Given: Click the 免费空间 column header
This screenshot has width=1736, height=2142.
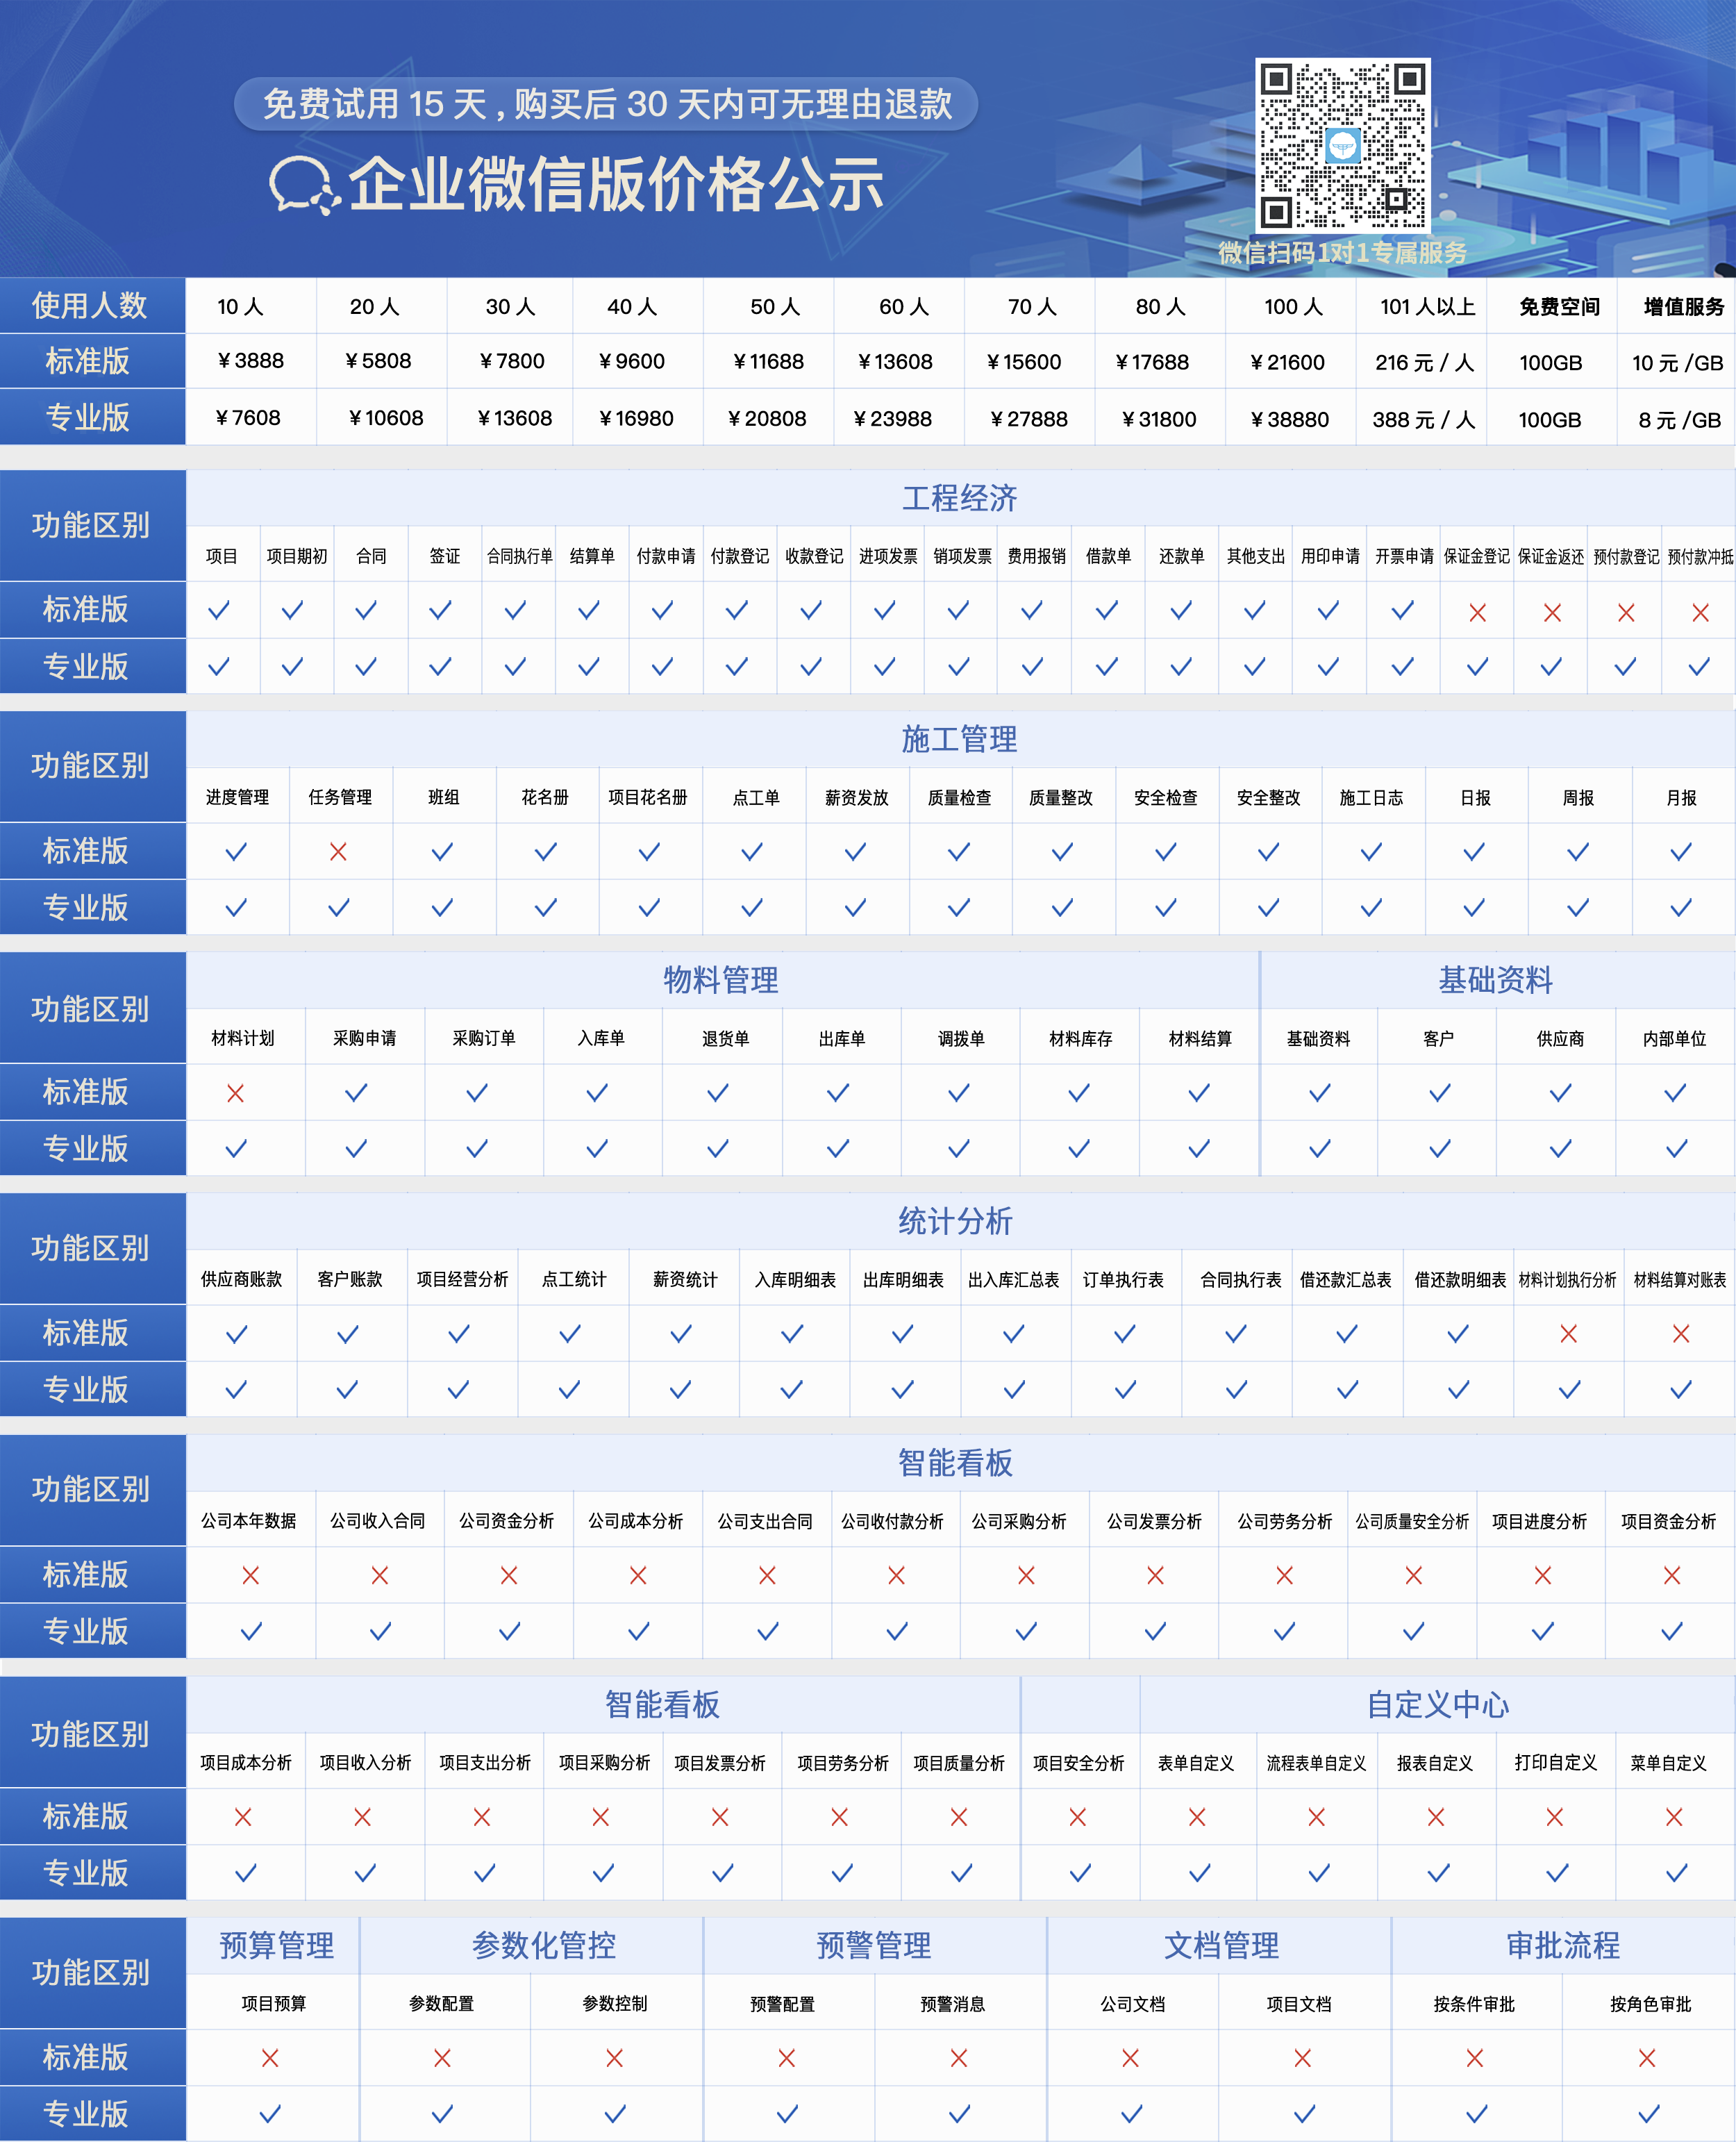Looking at the screenshot, I should pyautogui.click(x=1560, y=307).
